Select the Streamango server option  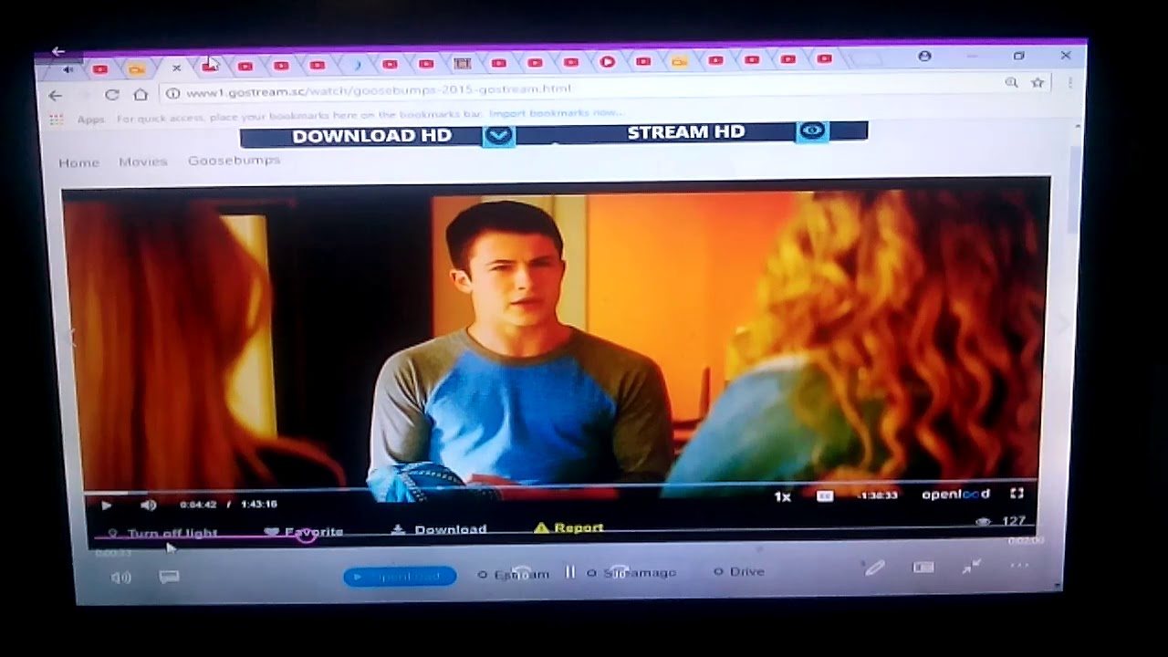point(631,572)
